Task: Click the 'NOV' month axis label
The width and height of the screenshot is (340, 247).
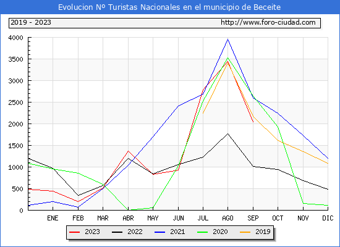Action: (x=303, y=218)
